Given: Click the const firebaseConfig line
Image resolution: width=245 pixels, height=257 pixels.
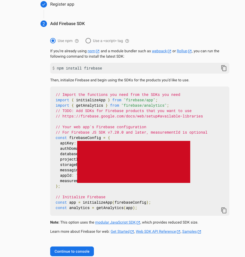Looking at the screenshot, I should pos(83,138).
